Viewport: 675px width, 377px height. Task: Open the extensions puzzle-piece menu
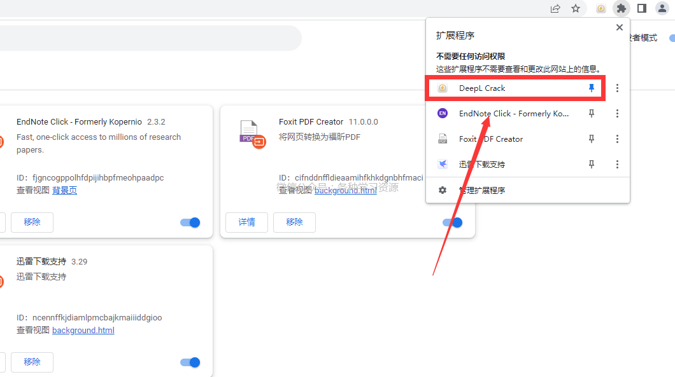621,8
